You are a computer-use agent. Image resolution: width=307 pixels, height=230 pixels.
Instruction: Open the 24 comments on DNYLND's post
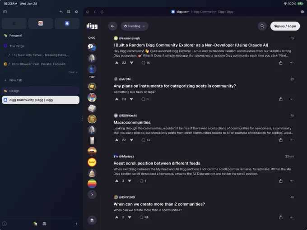coord(144,217)
